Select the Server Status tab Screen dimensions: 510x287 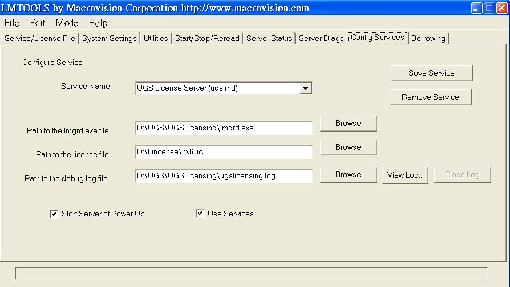click(269, 38)
